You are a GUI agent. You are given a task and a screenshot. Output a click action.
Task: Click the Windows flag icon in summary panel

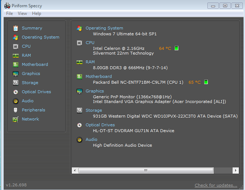(x=79, y=28)
